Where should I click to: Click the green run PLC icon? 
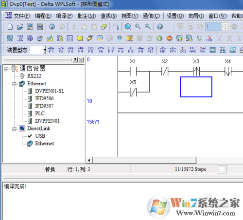click(x=159, y=38)
